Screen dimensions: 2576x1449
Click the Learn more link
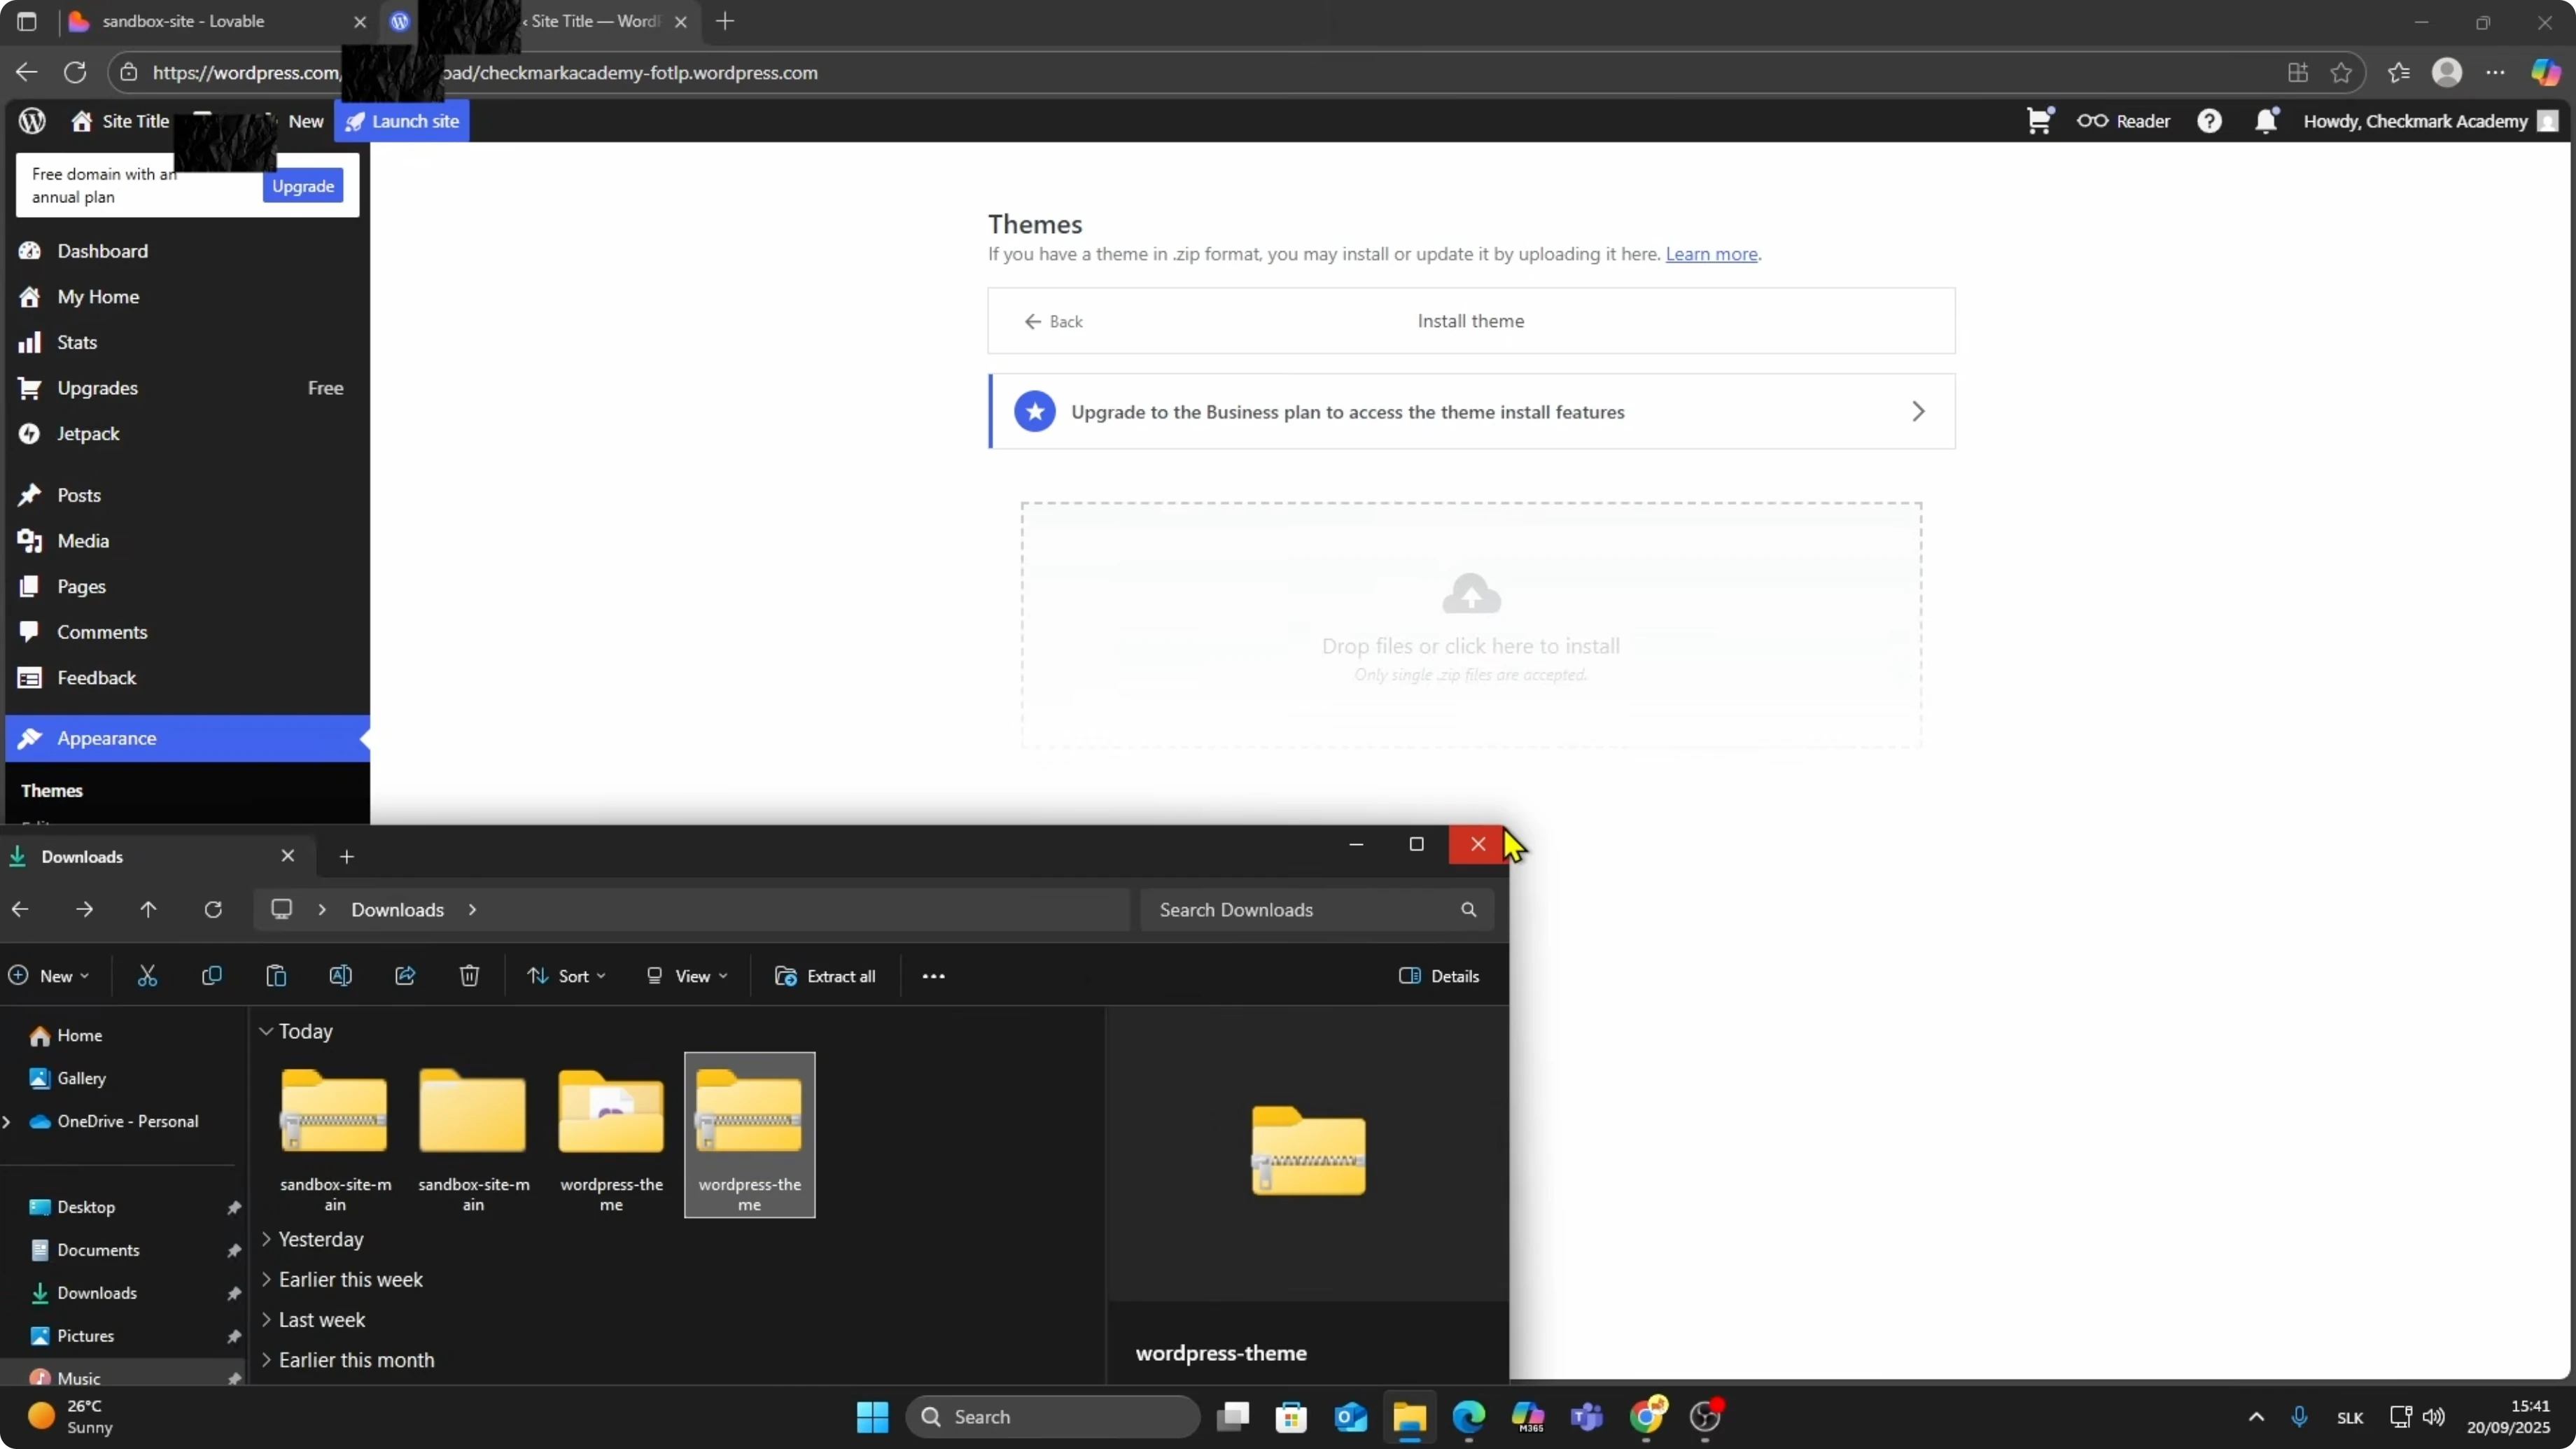[x=1711, y=254]
